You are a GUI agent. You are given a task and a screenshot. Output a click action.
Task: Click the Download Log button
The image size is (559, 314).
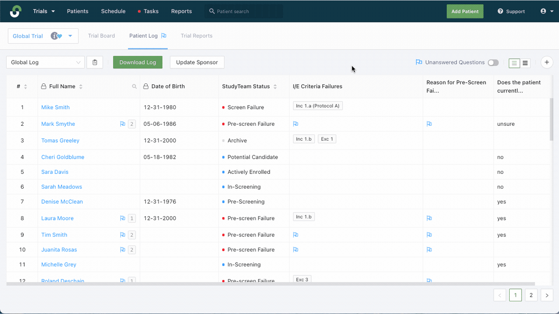click(138, 62)
